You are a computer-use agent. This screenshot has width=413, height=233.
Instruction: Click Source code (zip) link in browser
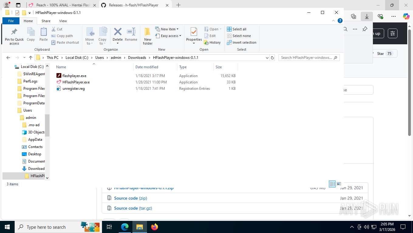[131, 198]
